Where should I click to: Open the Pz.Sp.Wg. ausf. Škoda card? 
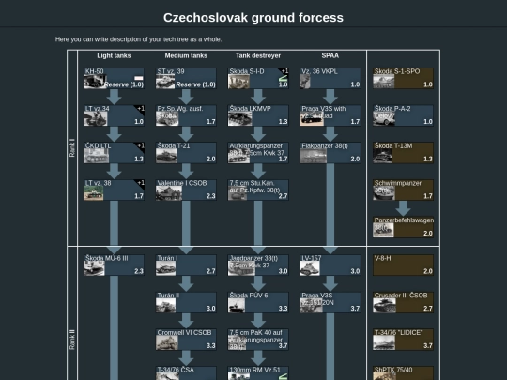tap(186, 115)
